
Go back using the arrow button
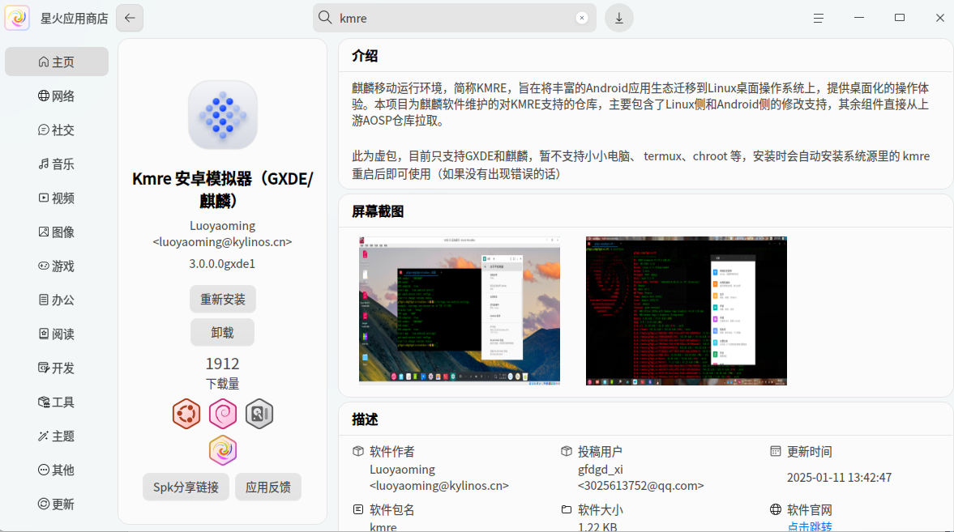pyautogui.click(x=130, y=18)
